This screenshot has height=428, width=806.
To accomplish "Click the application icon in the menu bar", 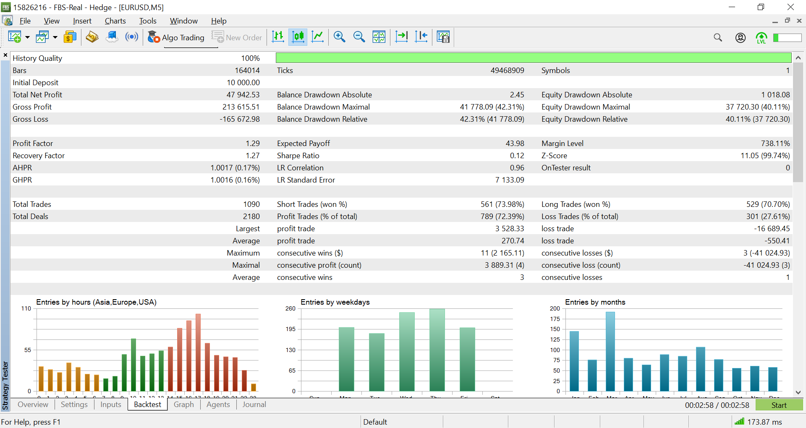I will click(7, 21).
